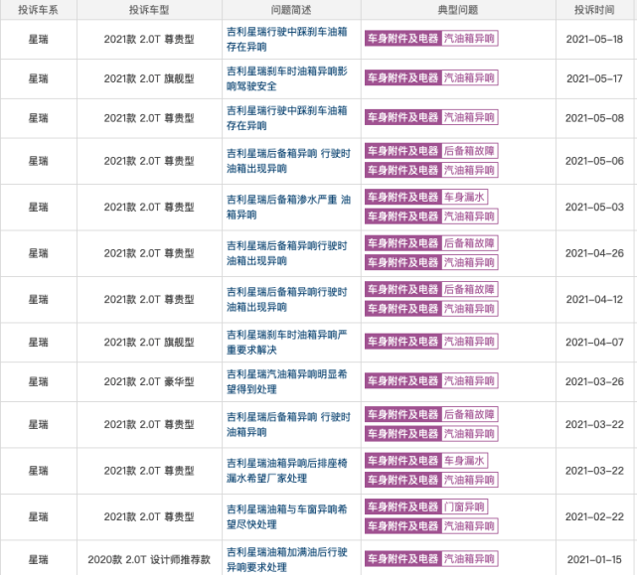Open link 吉利星瑞刹车时油箱异响影响驾驶安全

287,78
